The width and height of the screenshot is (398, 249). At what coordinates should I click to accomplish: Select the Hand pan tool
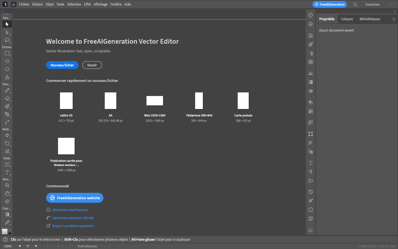[7, 193]
